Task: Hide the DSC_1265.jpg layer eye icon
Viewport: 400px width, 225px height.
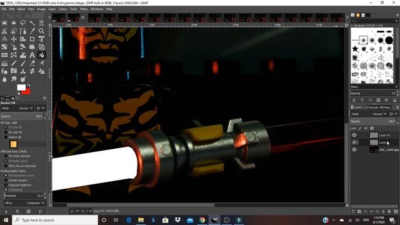Action: point(354,150)
